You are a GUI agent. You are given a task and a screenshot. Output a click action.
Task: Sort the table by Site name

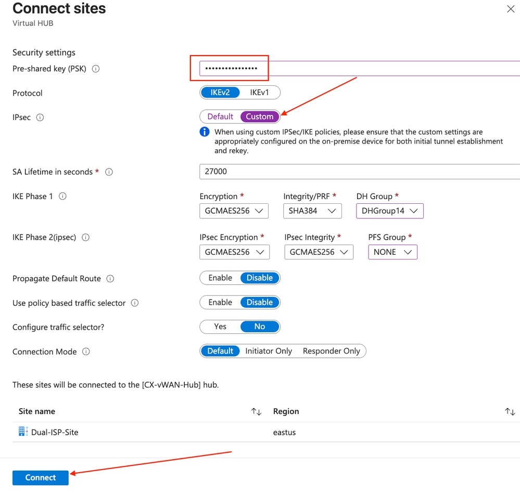click(256, 411)
